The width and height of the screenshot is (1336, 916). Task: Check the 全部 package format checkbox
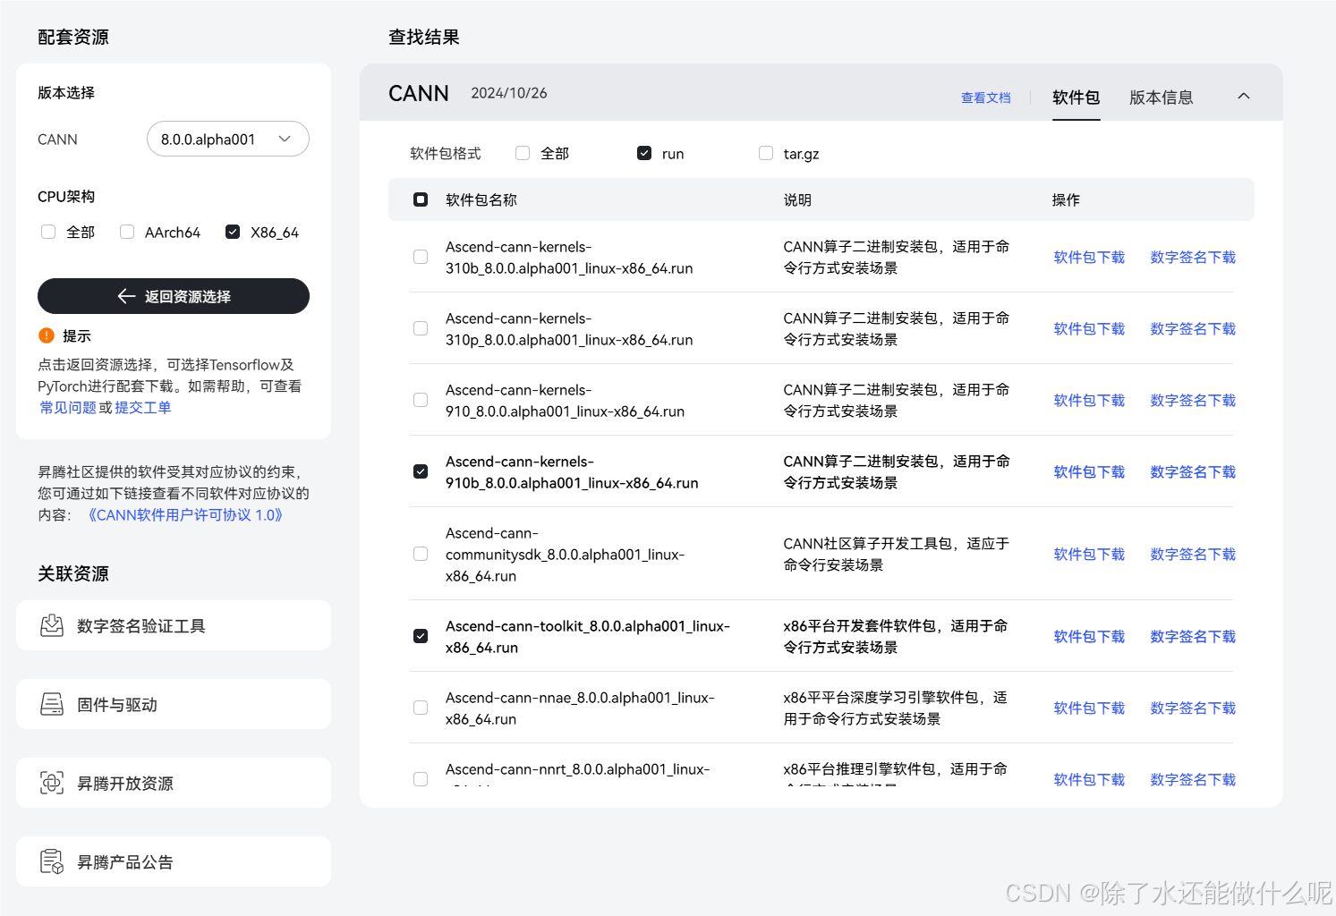[x=523, y=153]
